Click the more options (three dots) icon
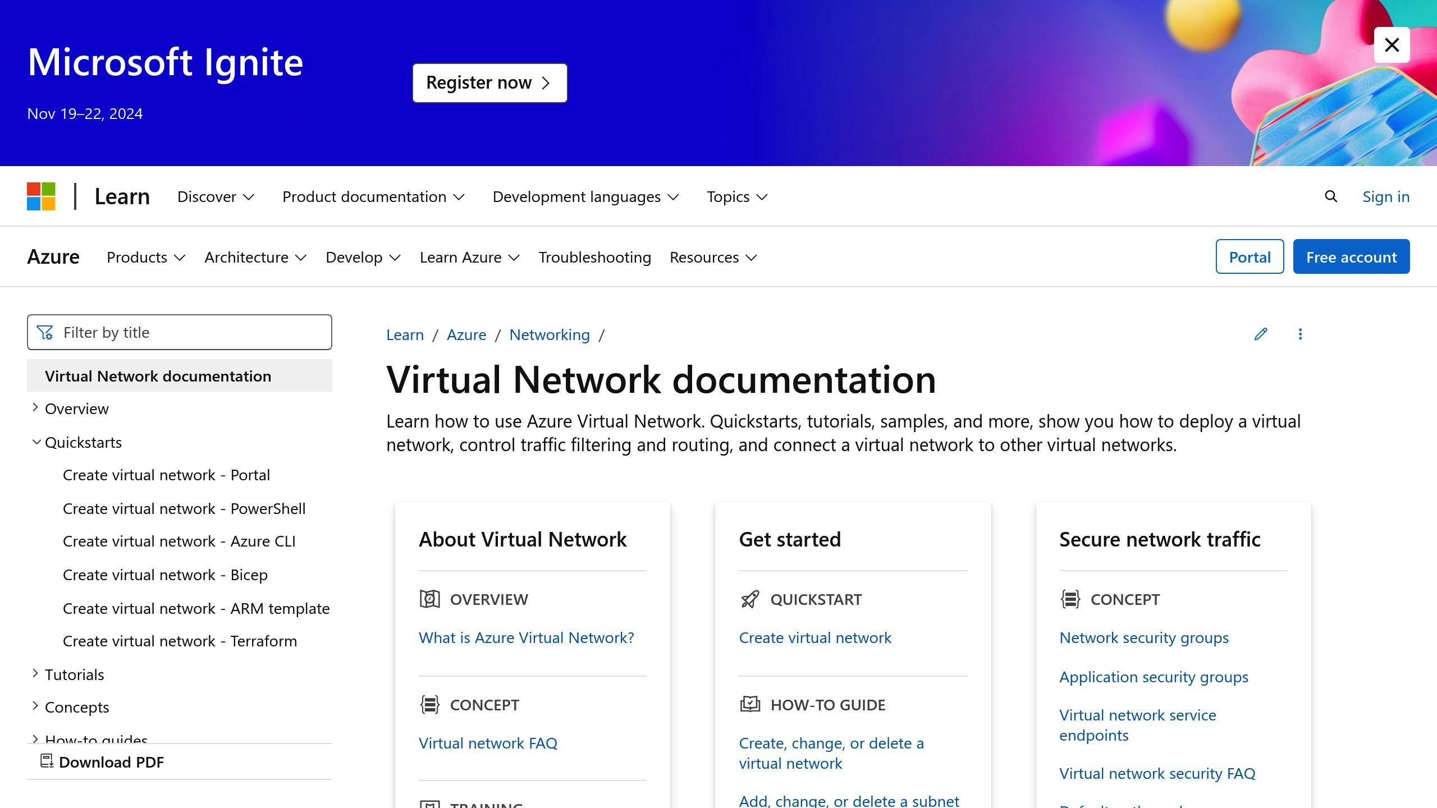Image resolution: width=1437 pixels, height=808 pixels. pos(1302,333)
